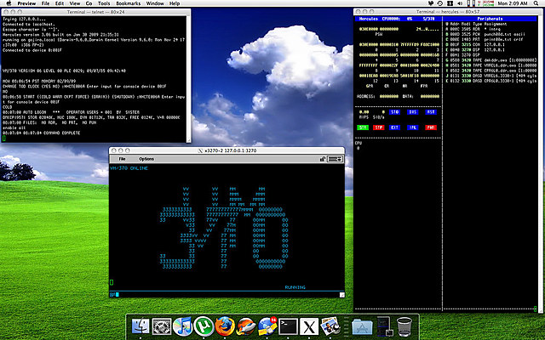The image size is (545, 340).
Task: Open the Tools menu in menu bar
Action: [x=104, y=3]
